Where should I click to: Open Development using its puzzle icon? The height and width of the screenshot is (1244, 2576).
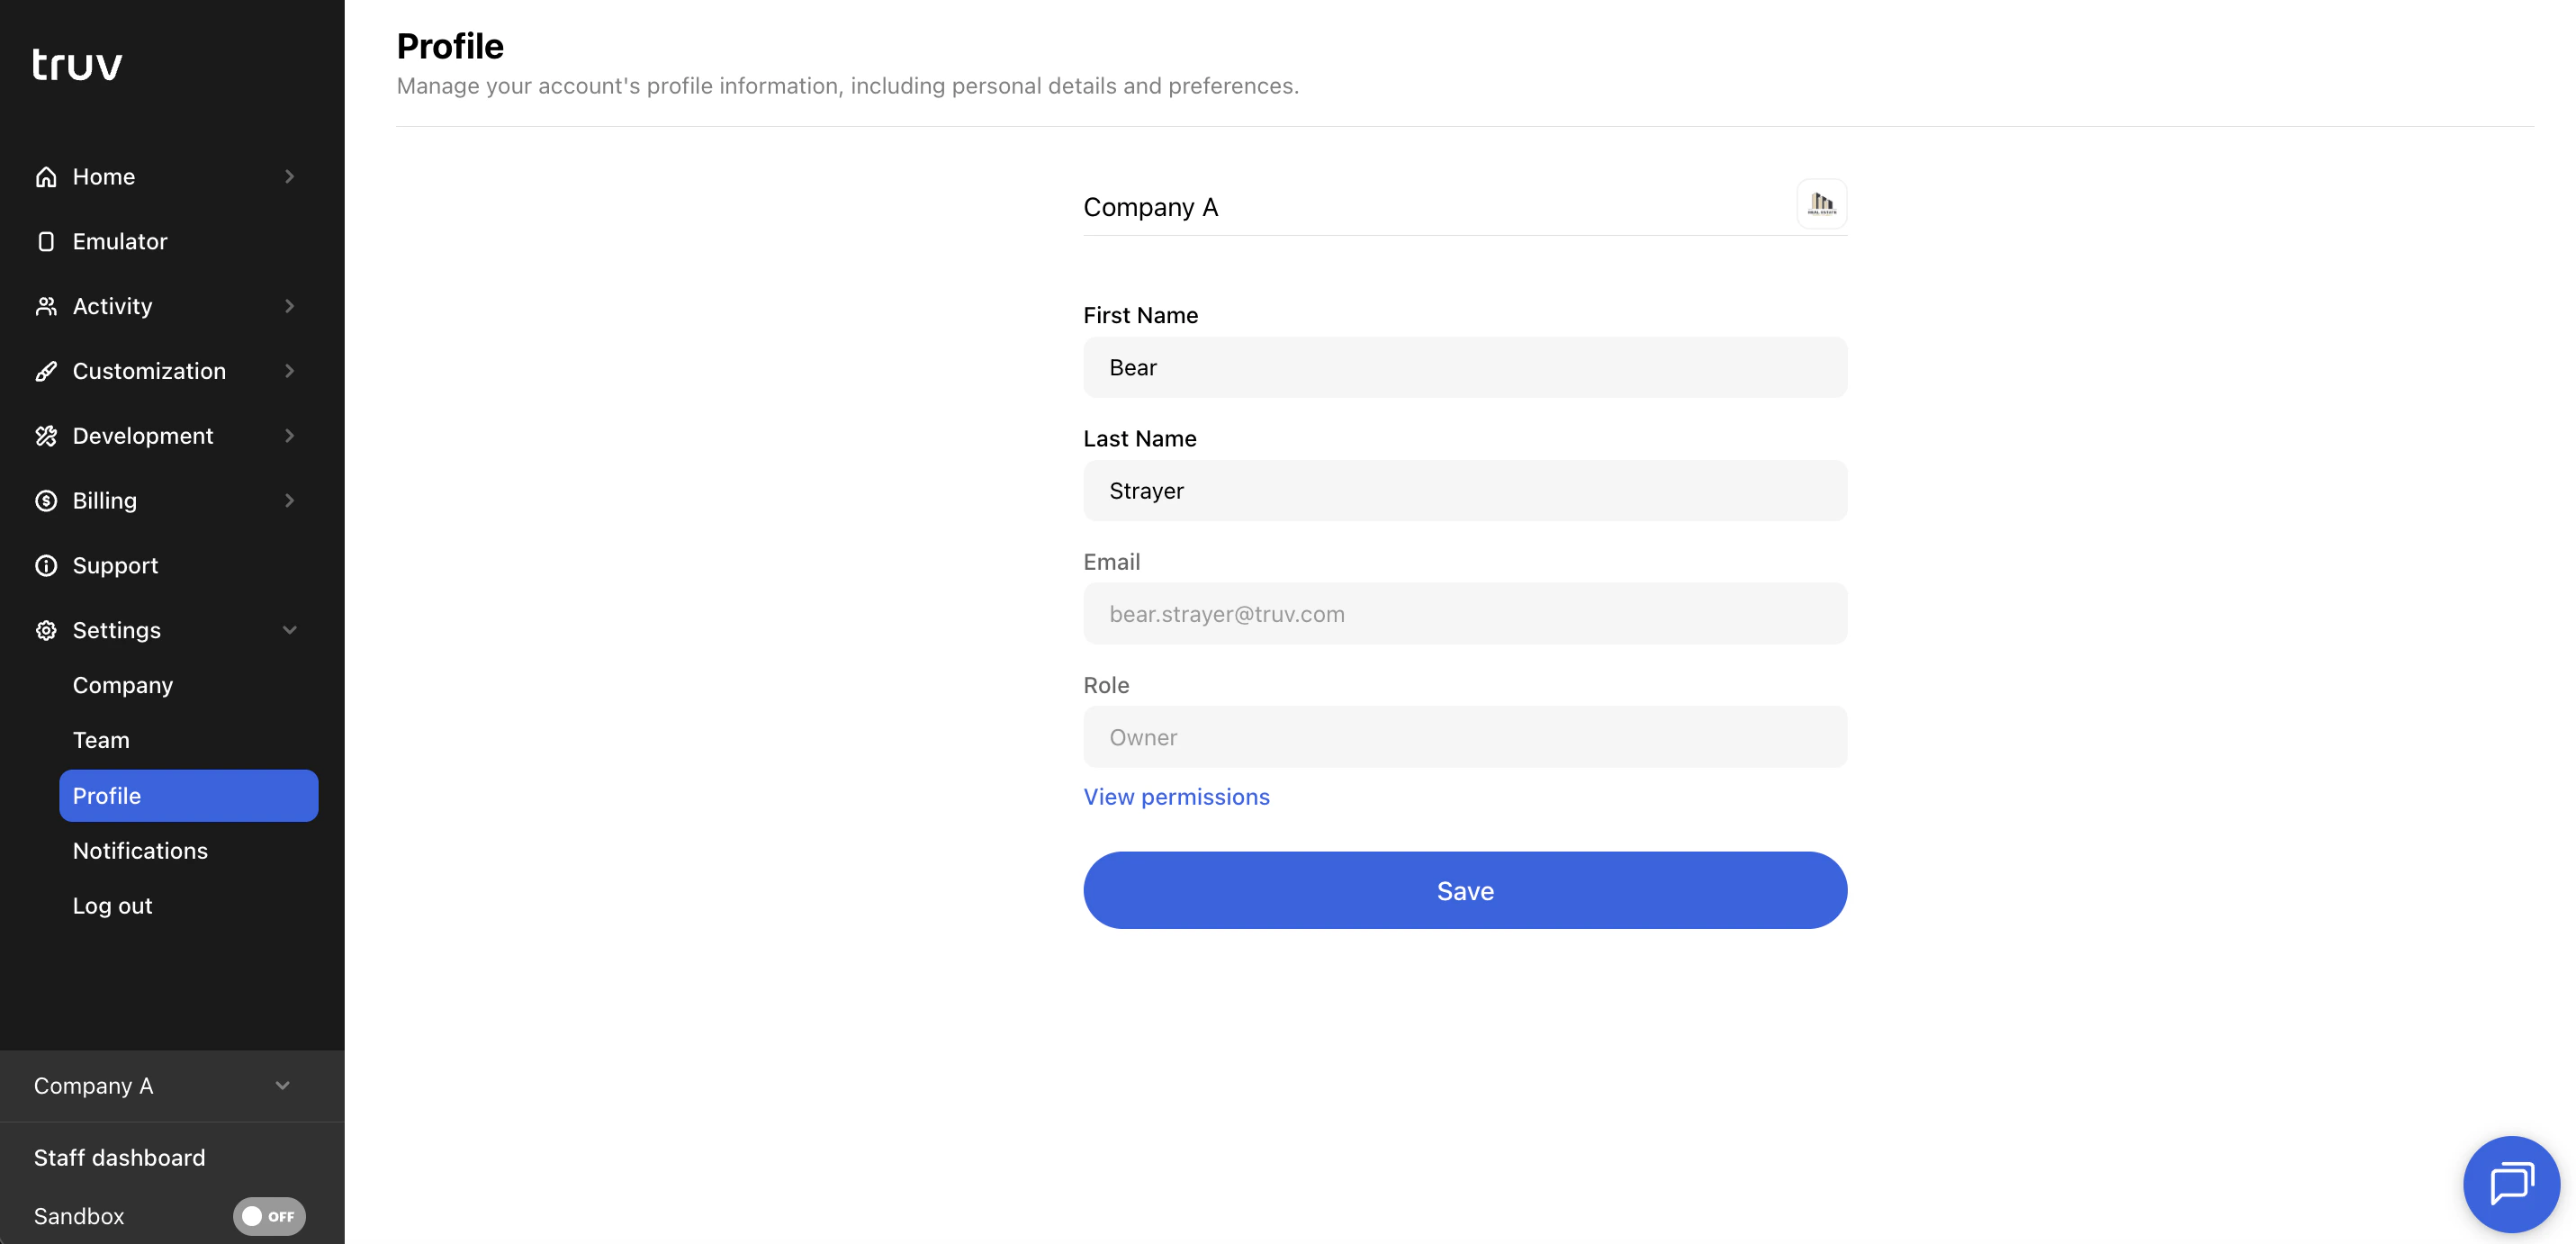click(46, 435)
